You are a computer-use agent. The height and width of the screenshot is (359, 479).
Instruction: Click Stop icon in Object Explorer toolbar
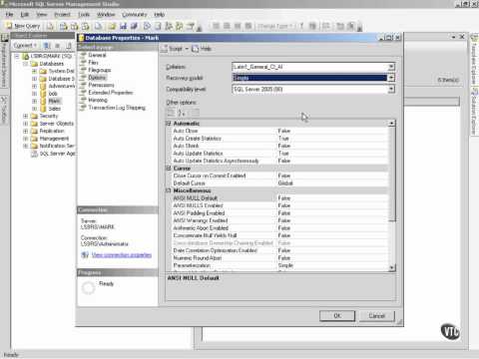58,45
